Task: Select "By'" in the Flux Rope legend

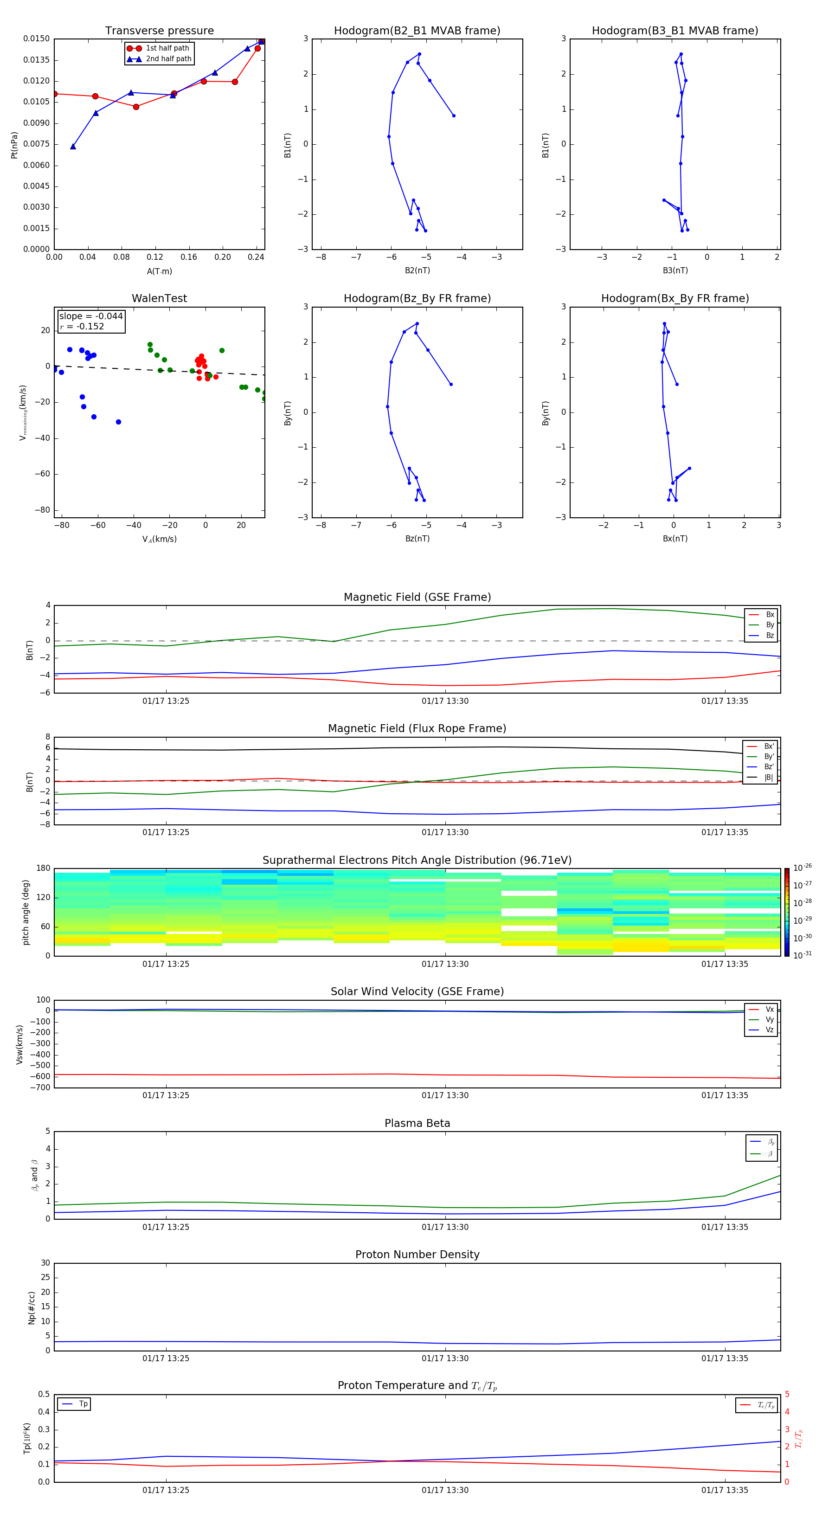Action: (x=760, y=757)
